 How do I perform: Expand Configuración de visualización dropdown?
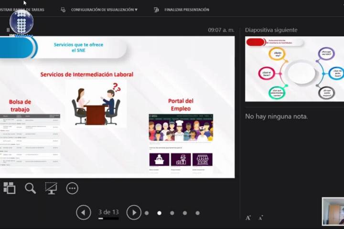point(104,10)
